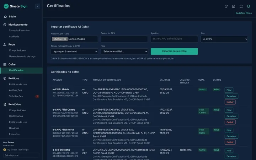Viewport: 256px width, 160px height.
Task: Click the Rede network icon
Action: click(5, 44)
